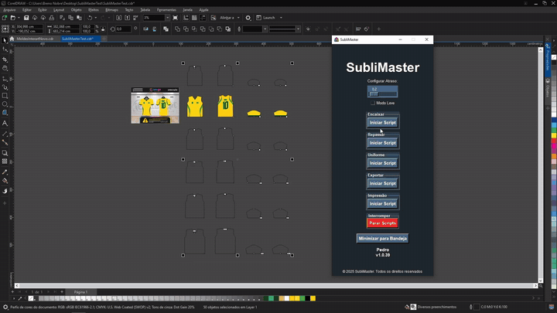Screen dimensions: 557x313
Task: Click Minimizar para Bandeja button
Action: click(383, 239)
